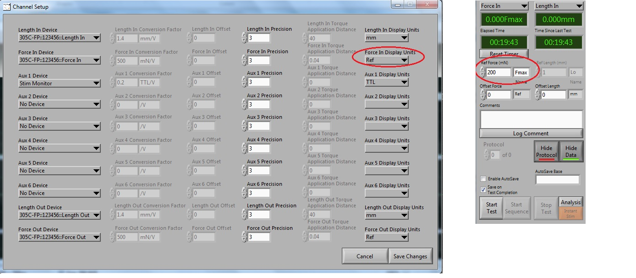Click the Channel Setup window title icon
Screen dimensions: 636x278
7,7
